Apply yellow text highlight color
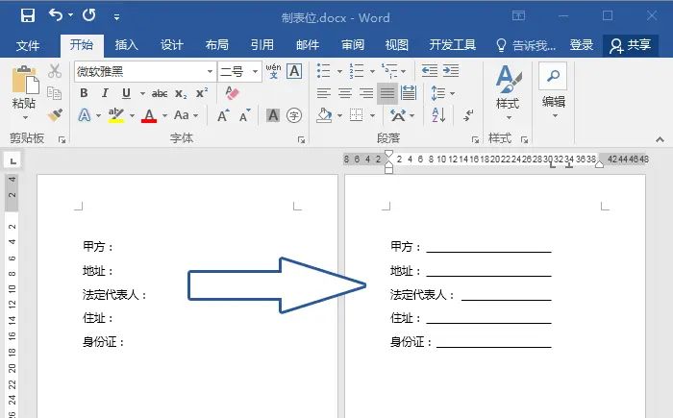 [x=116, y=115]
